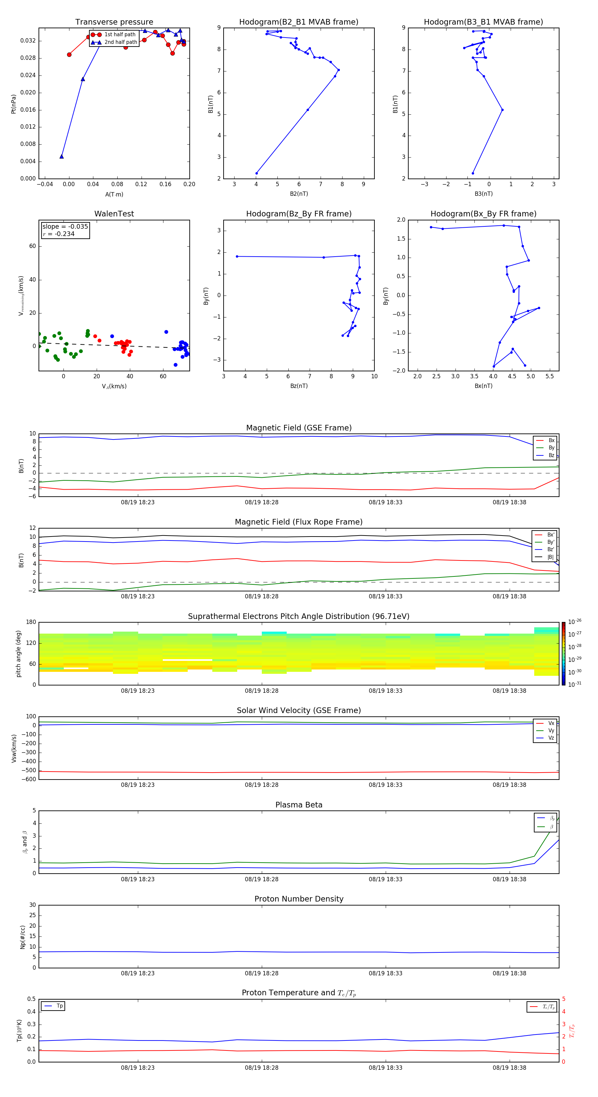Screen dimensions: 598x1097
Task: Click the Tp legend in temperature plot
Action: click(53, 1006)
